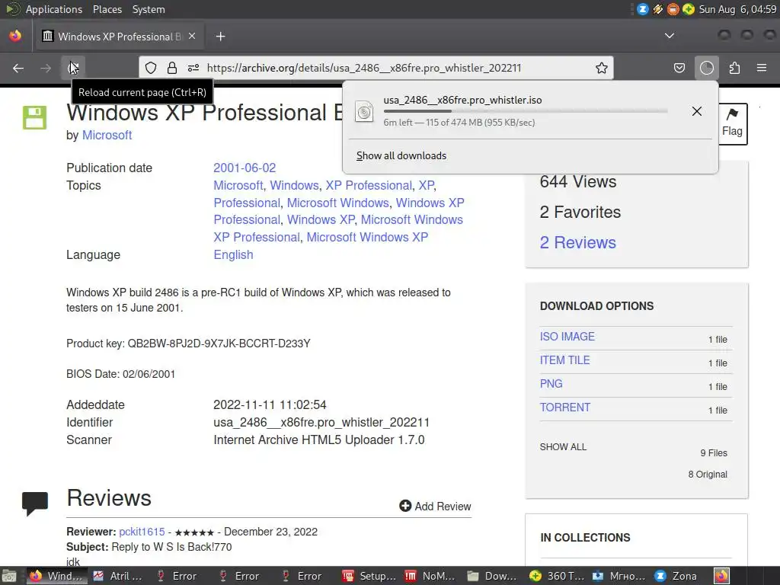Screen dimensions: 780x585
Task: Open the Applications menu
Action: 54,9
